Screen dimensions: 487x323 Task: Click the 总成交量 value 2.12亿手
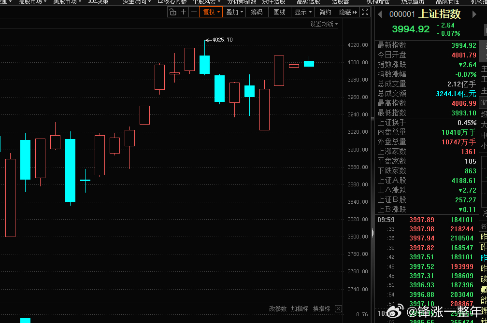461,84
